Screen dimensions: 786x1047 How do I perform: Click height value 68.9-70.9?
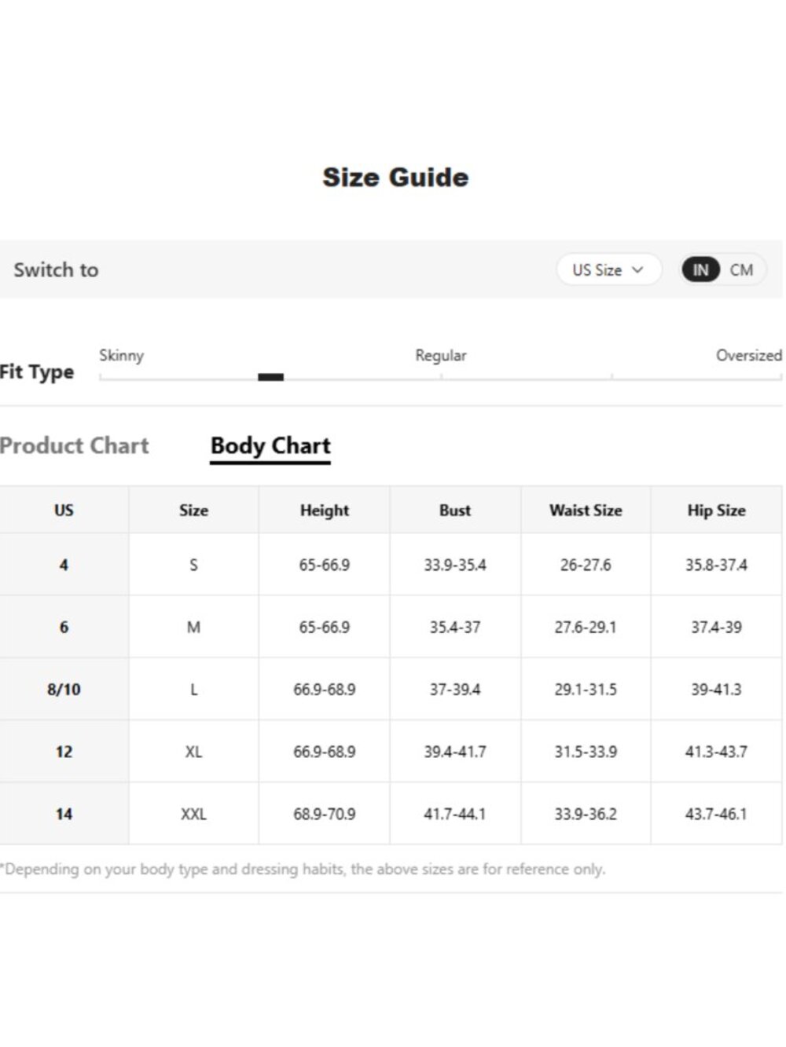(324, 814)
